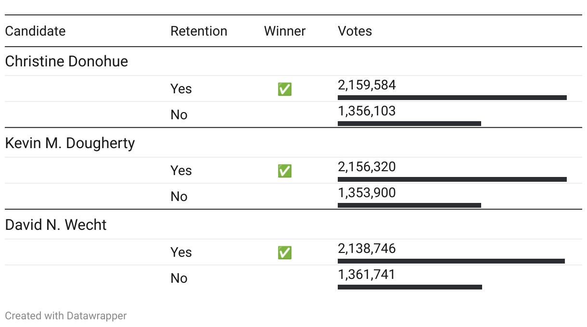The image size is (587, 327).
Task: Click the Candidate column header
Action: pos(35,31)
